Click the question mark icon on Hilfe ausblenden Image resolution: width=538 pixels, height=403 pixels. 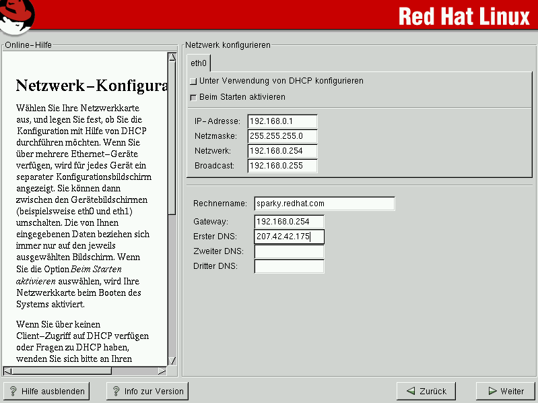(x=13, y=391)
